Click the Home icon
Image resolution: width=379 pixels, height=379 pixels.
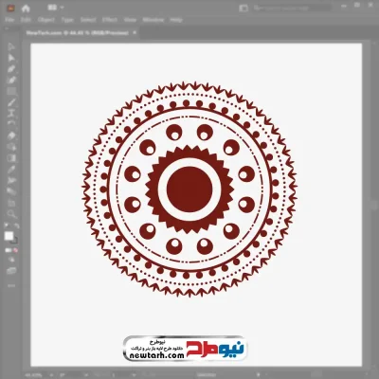[x=26, y=9]
